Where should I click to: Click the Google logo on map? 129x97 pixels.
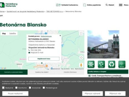pyautogui.click(x=3, y=68)
